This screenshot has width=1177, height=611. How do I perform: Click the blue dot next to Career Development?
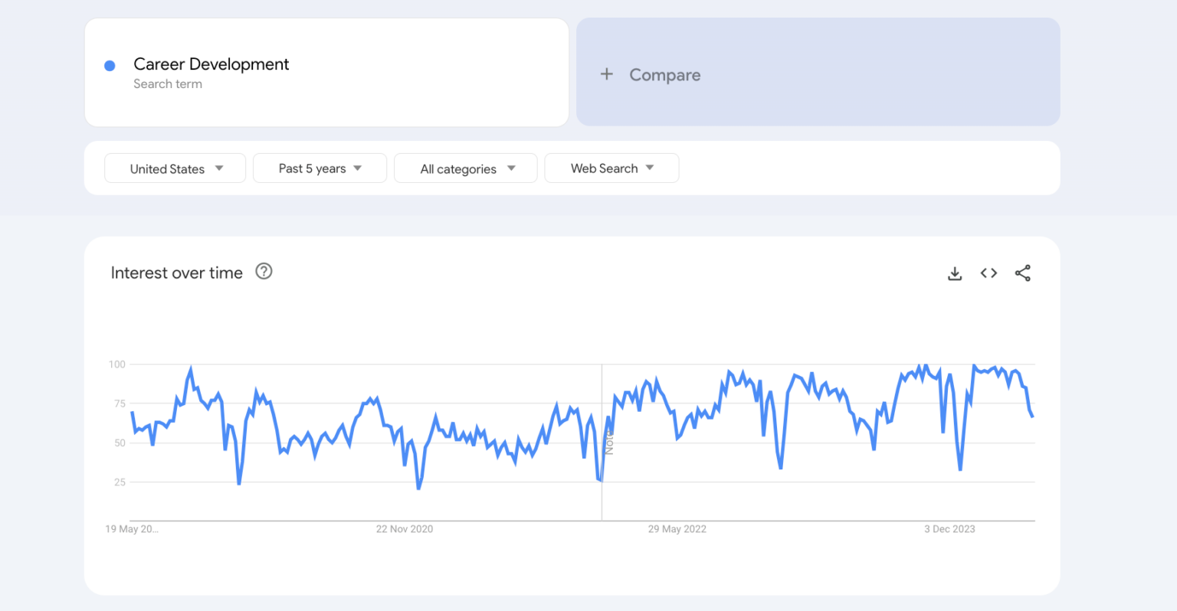(110, 65)
